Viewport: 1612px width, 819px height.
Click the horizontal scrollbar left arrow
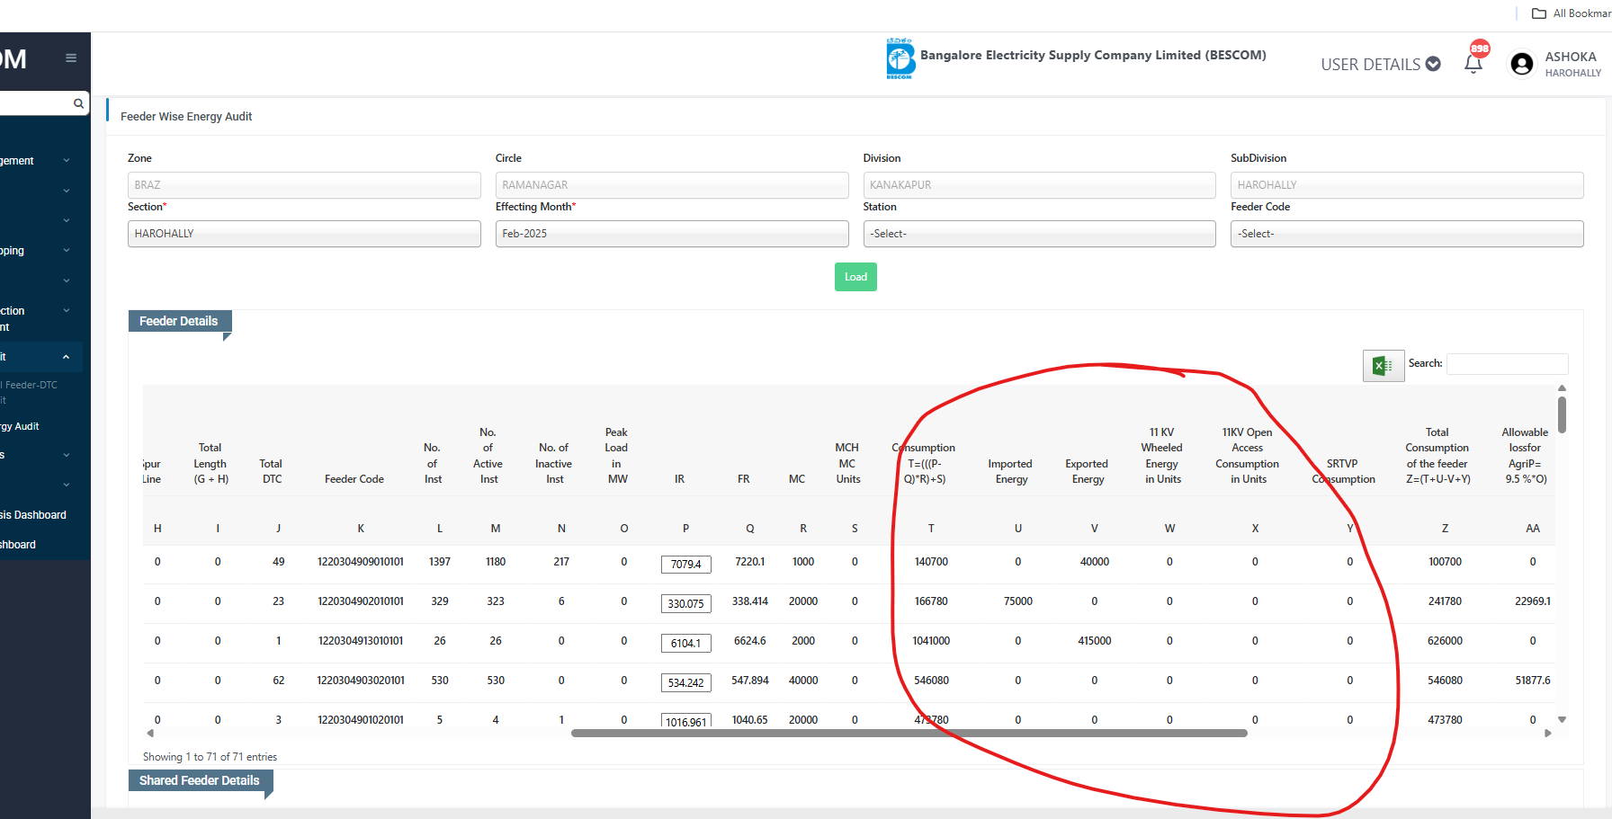[x=150, y=734]
